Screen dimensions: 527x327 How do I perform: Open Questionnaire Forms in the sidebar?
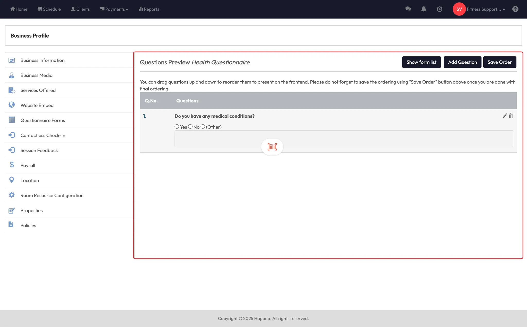coord(43,120)
